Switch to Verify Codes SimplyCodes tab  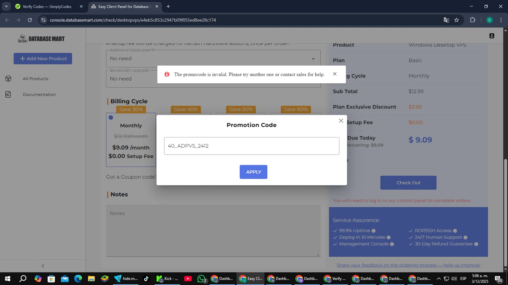(47, 6)
